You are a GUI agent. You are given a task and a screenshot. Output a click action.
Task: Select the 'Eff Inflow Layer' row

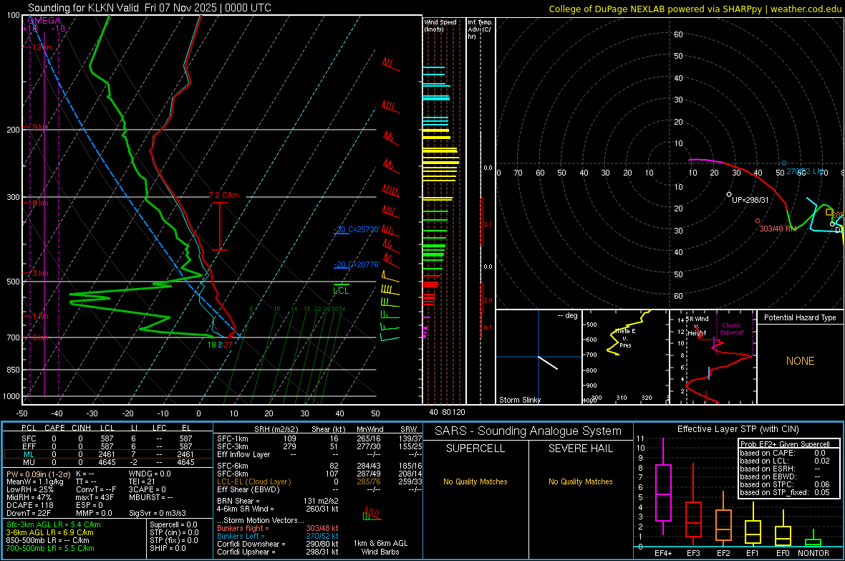[319, 454]
